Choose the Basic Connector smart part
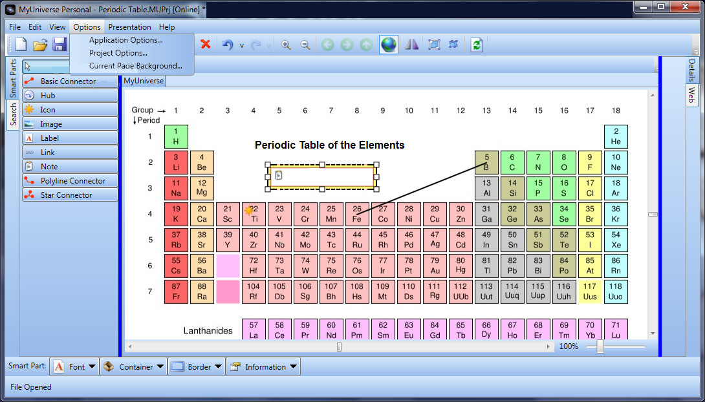The width and height of the screenshot is (705, 402). [x=70, y=81]
